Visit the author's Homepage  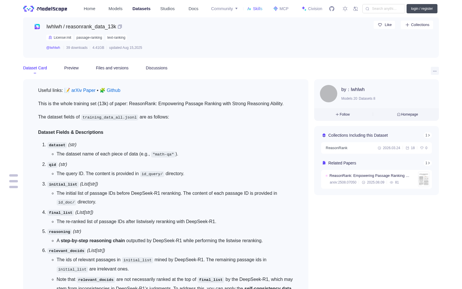coord(407,114)
